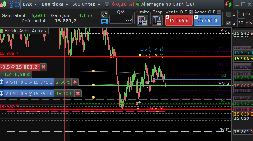Click the yellow Bas (J. Pré) line label

[151, 56]
